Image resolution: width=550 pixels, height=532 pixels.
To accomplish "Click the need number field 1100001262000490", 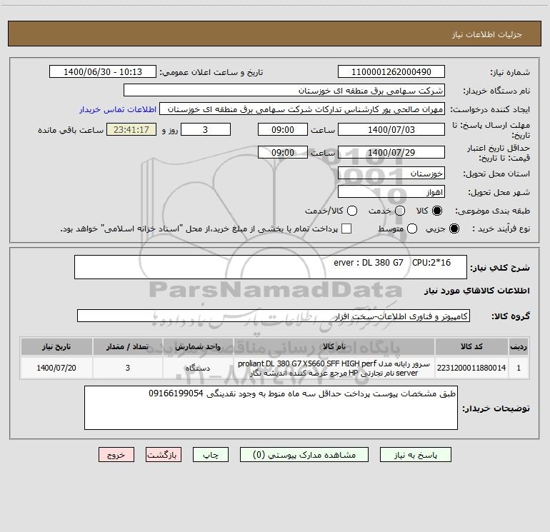I will click(391, 72).
